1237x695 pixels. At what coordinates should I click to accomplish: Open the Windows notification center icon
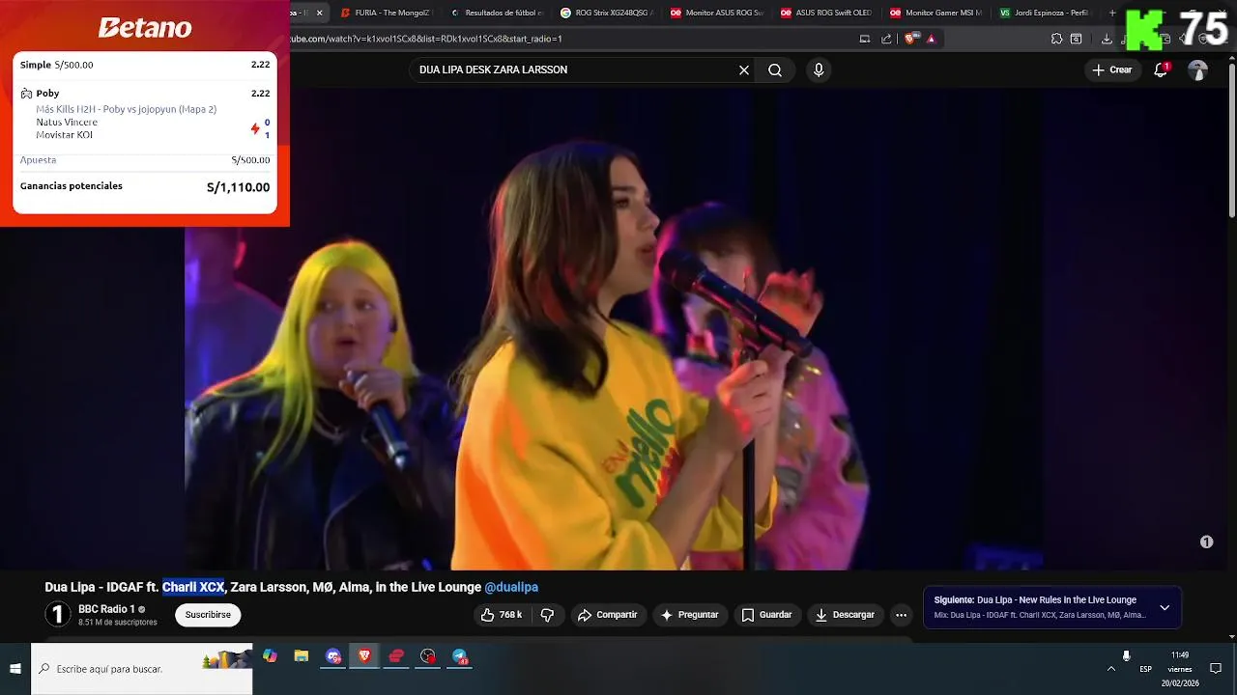point(1216,668)
